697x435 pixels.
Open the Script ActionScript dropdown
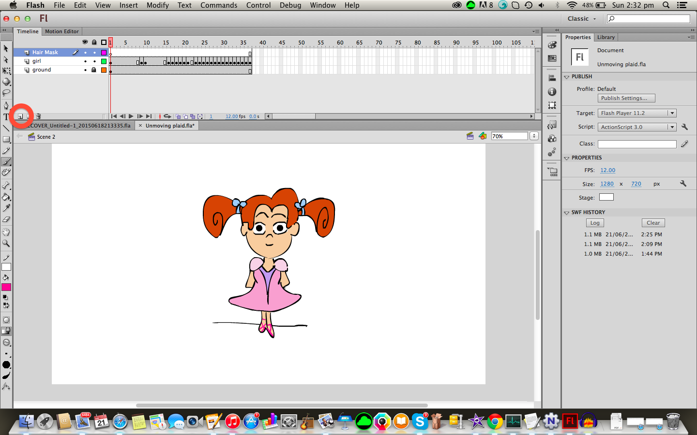point(637,127)
